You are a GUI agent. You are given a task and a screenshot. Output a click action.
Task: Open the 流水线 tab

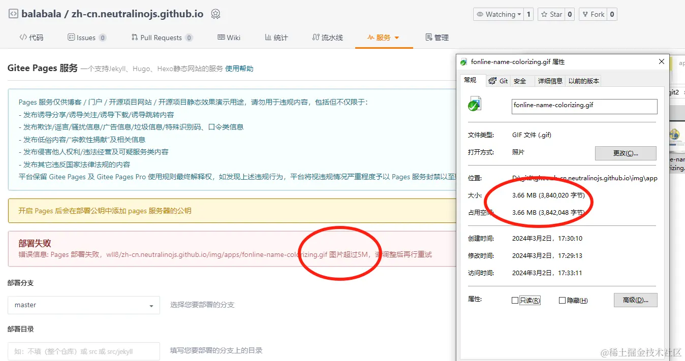pos(328,38)
